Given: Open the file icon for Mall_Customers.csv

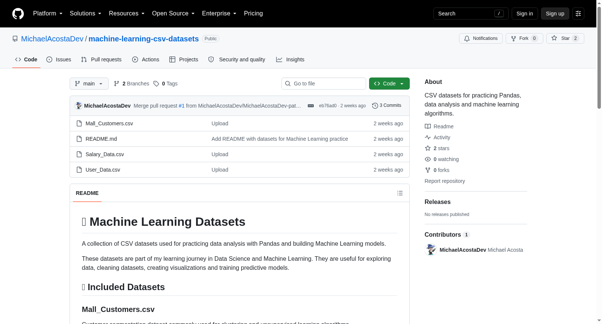Looking at the screenshot, I should coord(79,123).
